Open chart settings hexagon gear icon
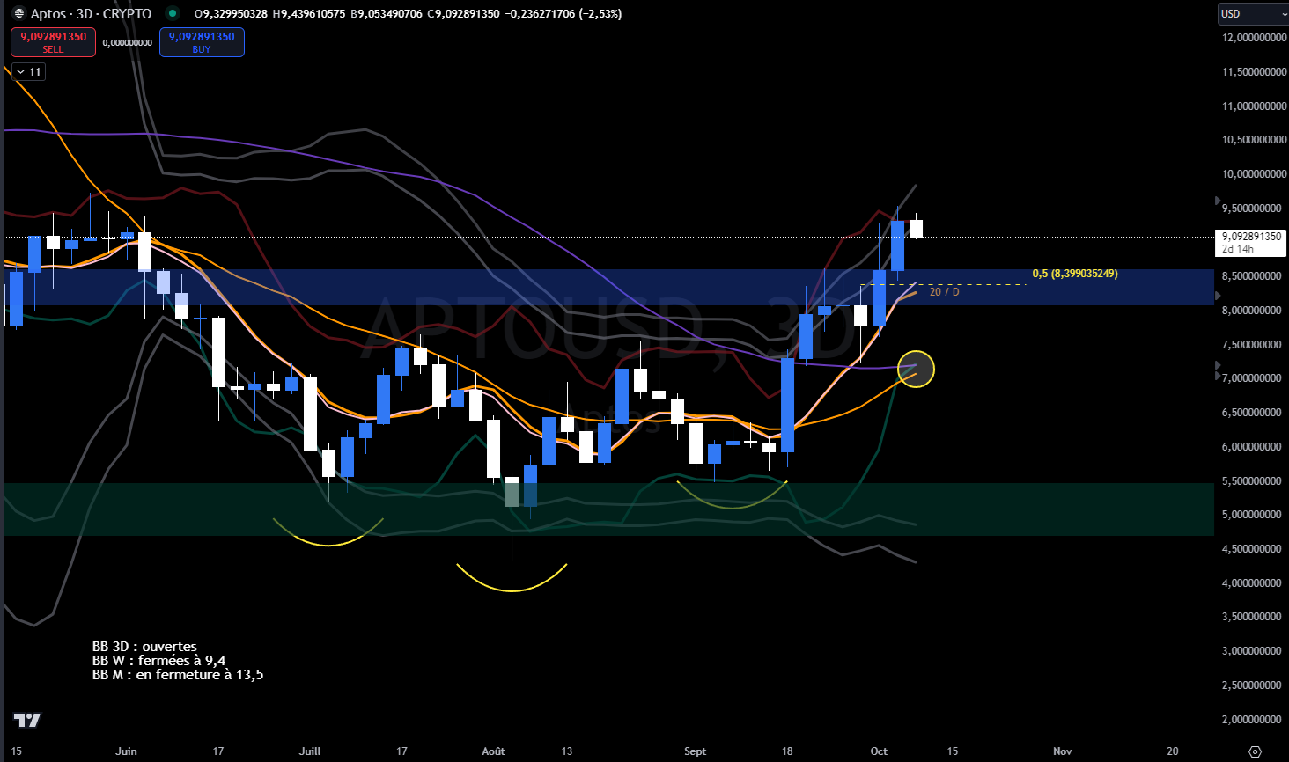 pos(1256,751)
